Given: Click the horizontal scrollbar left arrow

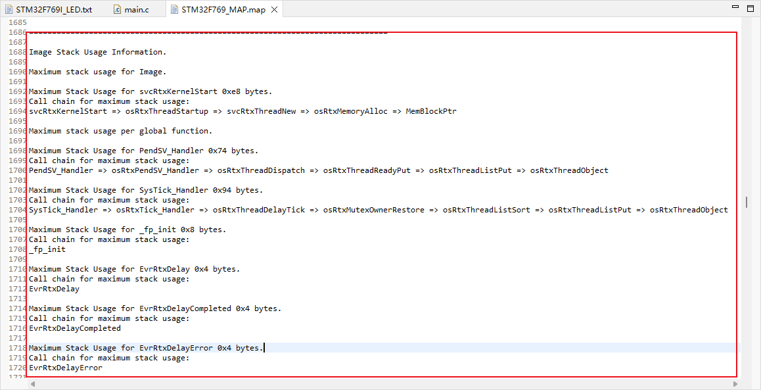Looking at the screenshot, I should 32,384.
